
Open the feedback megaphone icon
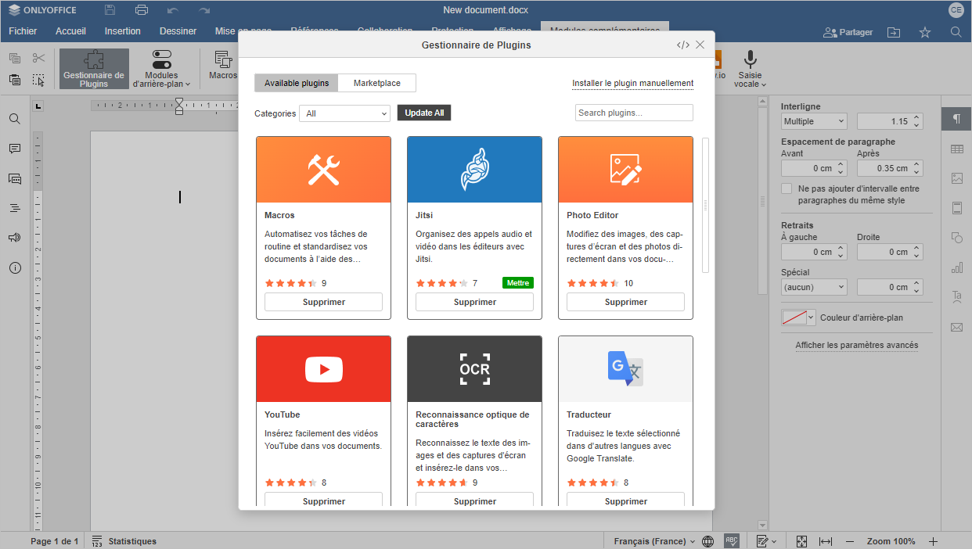[x=15, y=238]
